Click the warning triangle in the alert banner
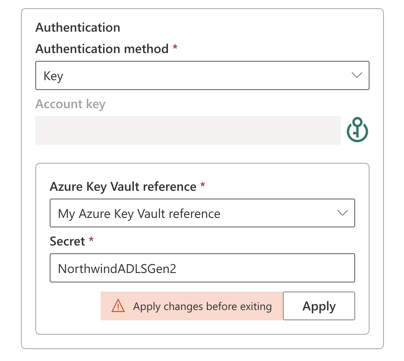Screen dimensions: 404x361 (118, 306)
